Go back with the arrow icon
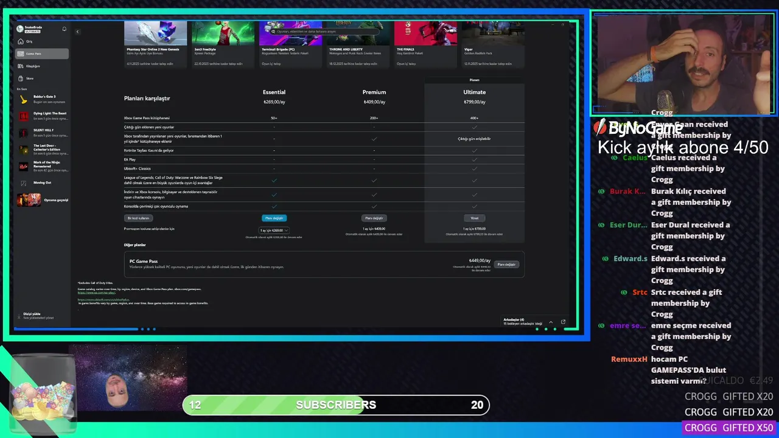The height and width of the screenshot is (438, 779). (x=77, y=32)
